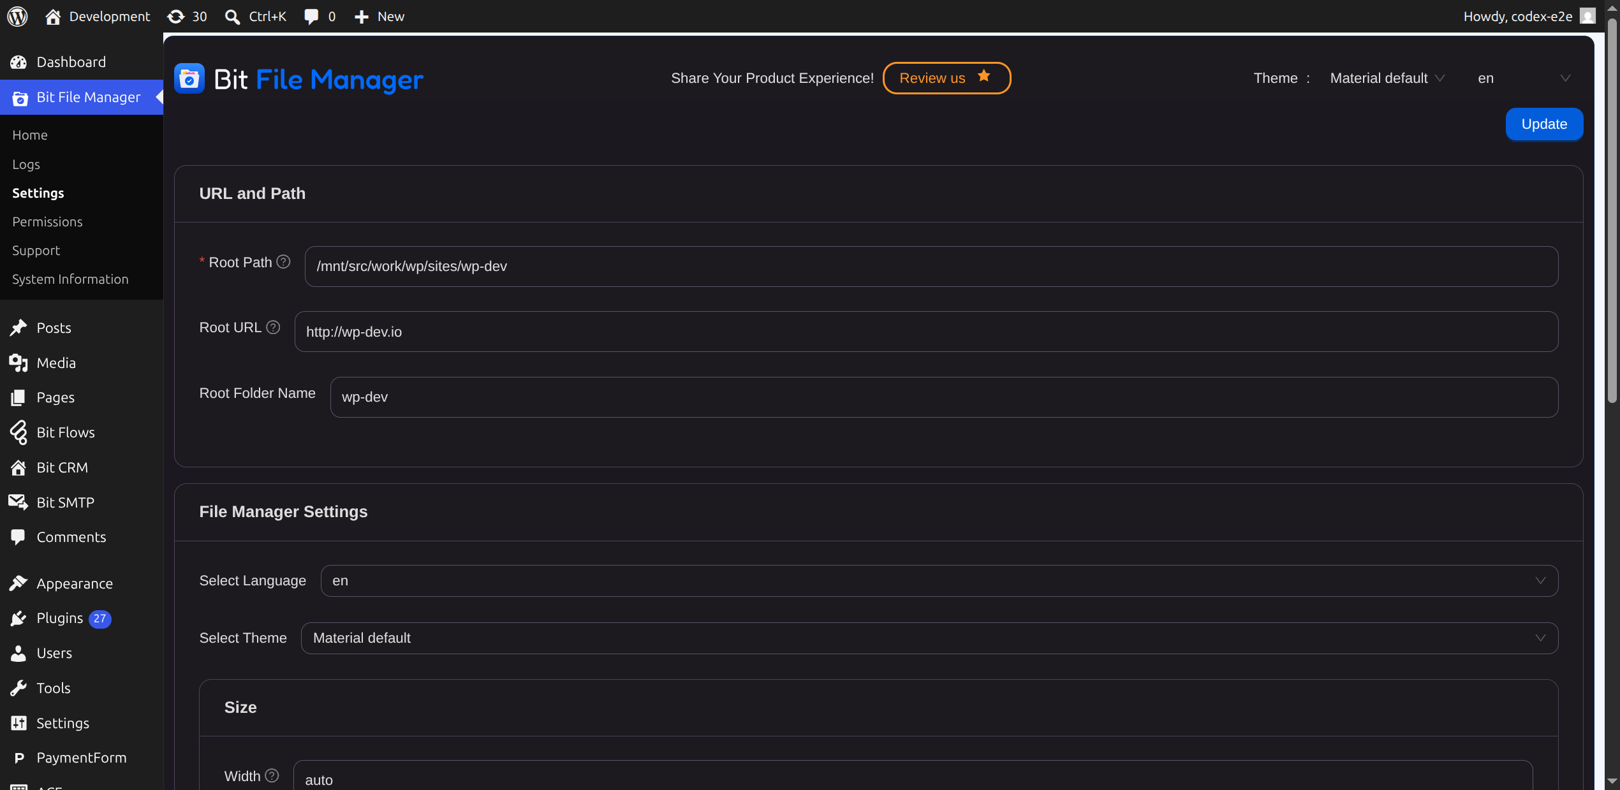
Task: Click the Bit File Manager sidebar icon
Action: point(20,98)
